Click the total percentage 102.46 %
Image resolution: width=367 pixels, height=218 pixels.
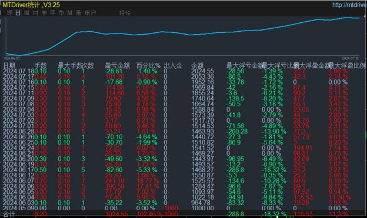point(149,214)
